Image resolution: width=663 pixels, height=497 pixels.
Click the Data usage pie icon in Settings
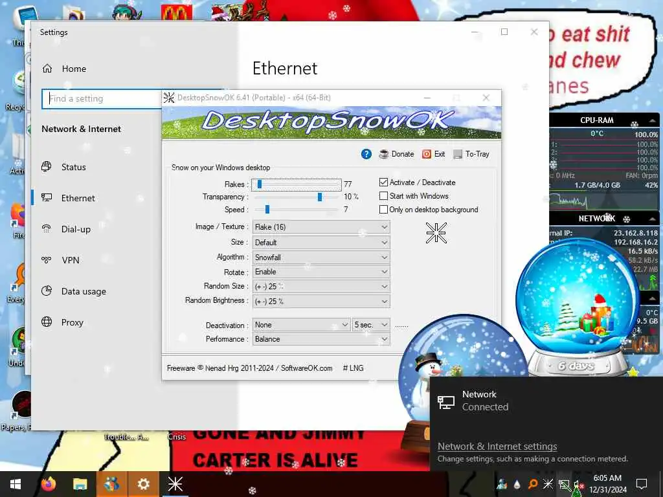click(x=47, y=291)
